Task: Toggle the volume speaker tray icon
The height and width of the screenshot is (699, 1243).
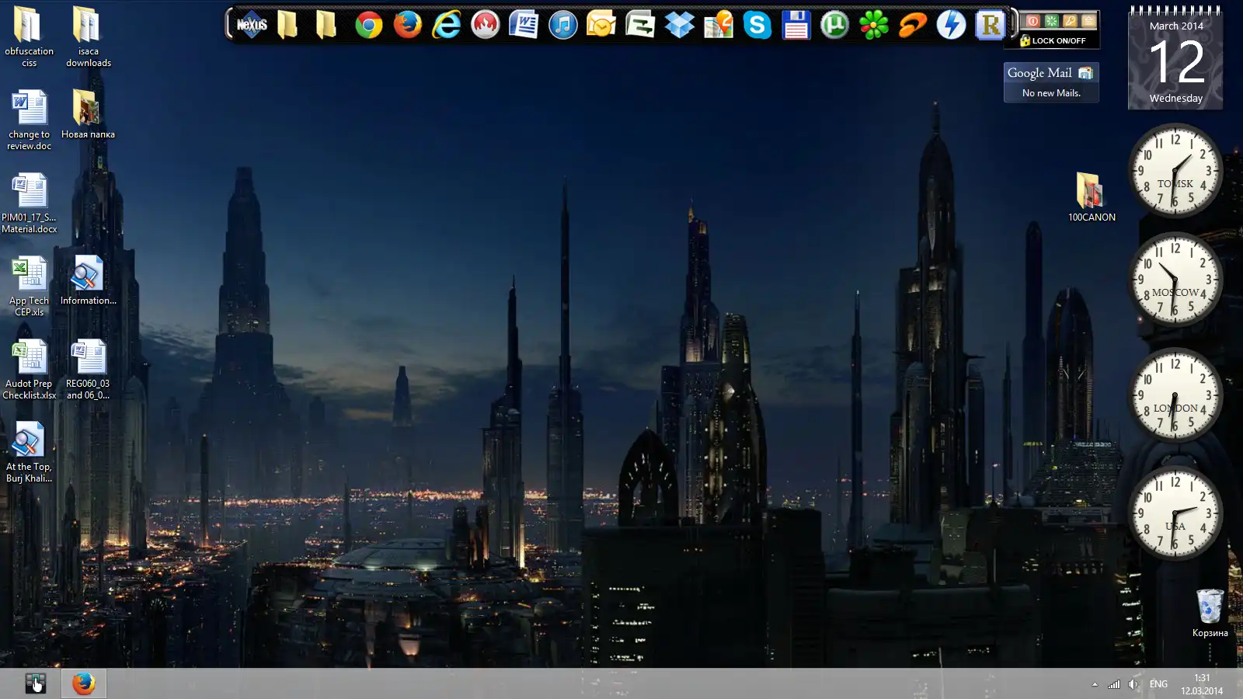Action: tap(1133, 684)
